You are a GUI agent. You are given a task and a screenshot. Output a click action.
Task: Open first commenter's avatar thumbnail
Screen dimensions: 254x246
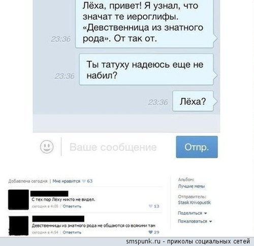click(18, 200)
